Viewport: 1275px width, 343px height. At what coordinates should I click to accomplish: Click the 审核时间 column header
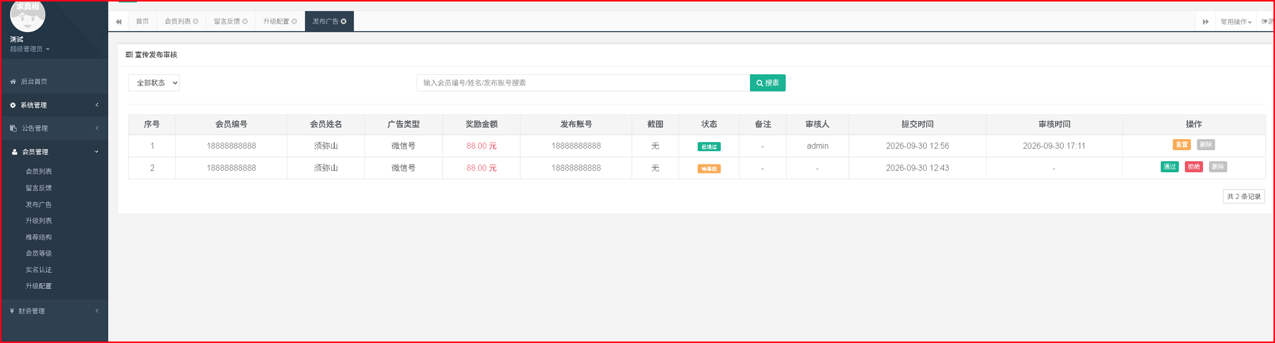pos(1054,124)
